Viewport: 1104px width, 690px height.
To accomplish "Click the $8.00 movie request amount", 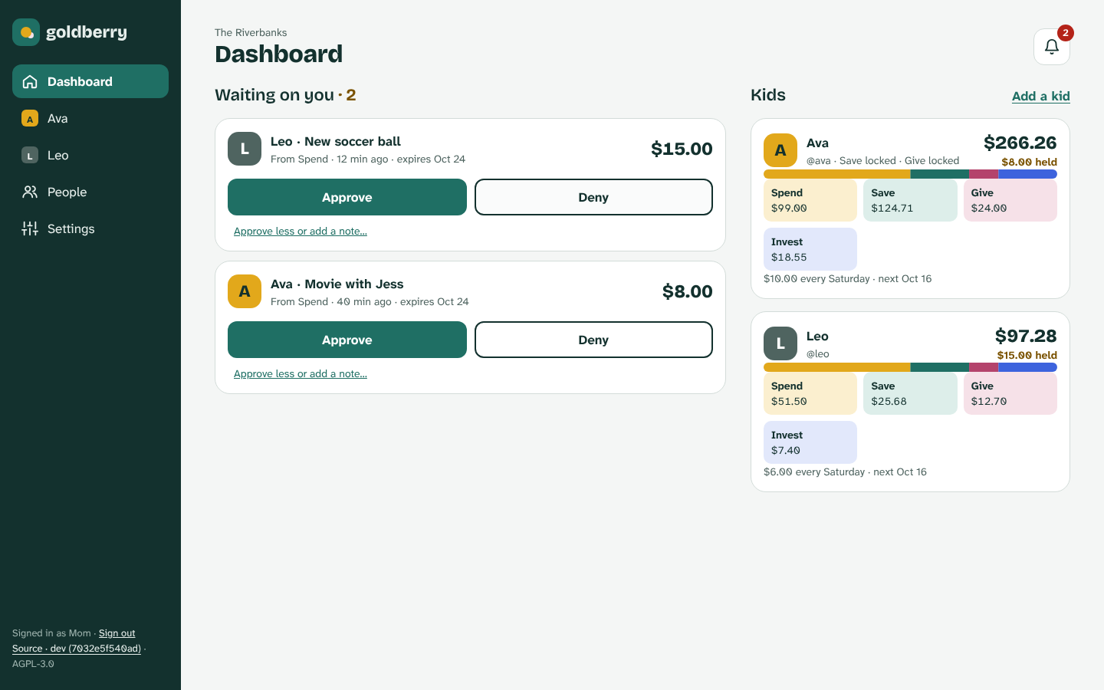I will click(688, 291).
